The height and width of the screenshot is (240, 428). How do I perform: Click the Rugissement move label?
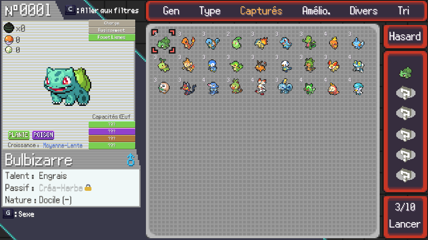click(x=111, y=30)
